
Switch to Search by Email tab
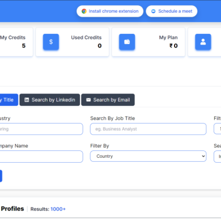pos(108,100)
